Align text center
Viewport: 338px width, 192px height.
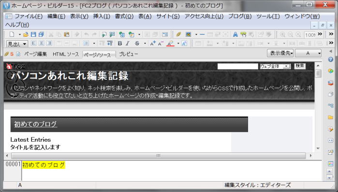pyautogui.click(x=42, y=44)
